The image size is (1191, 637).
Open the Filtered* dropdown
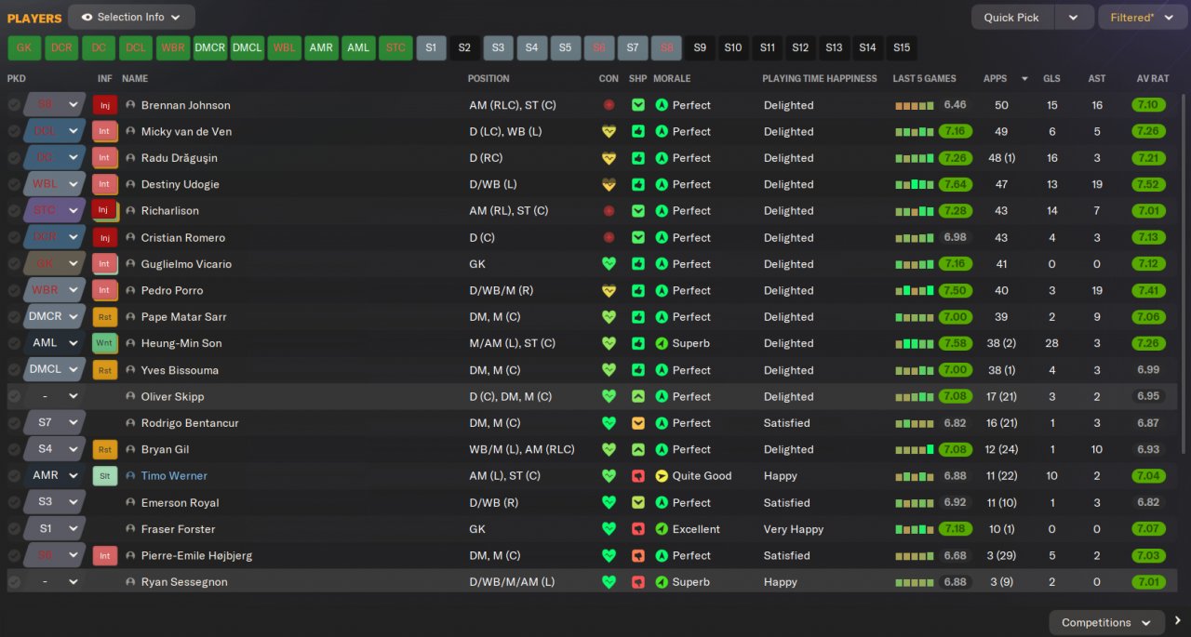(1143, 17)
